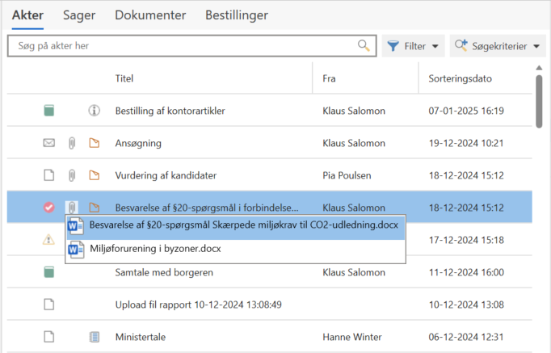
Task: Click the red checkmark icon on the selected row
Action: click(49, 208)
